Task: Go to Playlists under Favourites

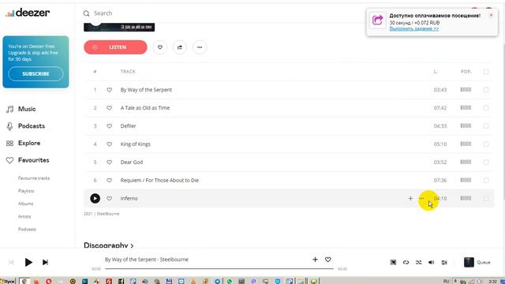Action: coord(26,191)
